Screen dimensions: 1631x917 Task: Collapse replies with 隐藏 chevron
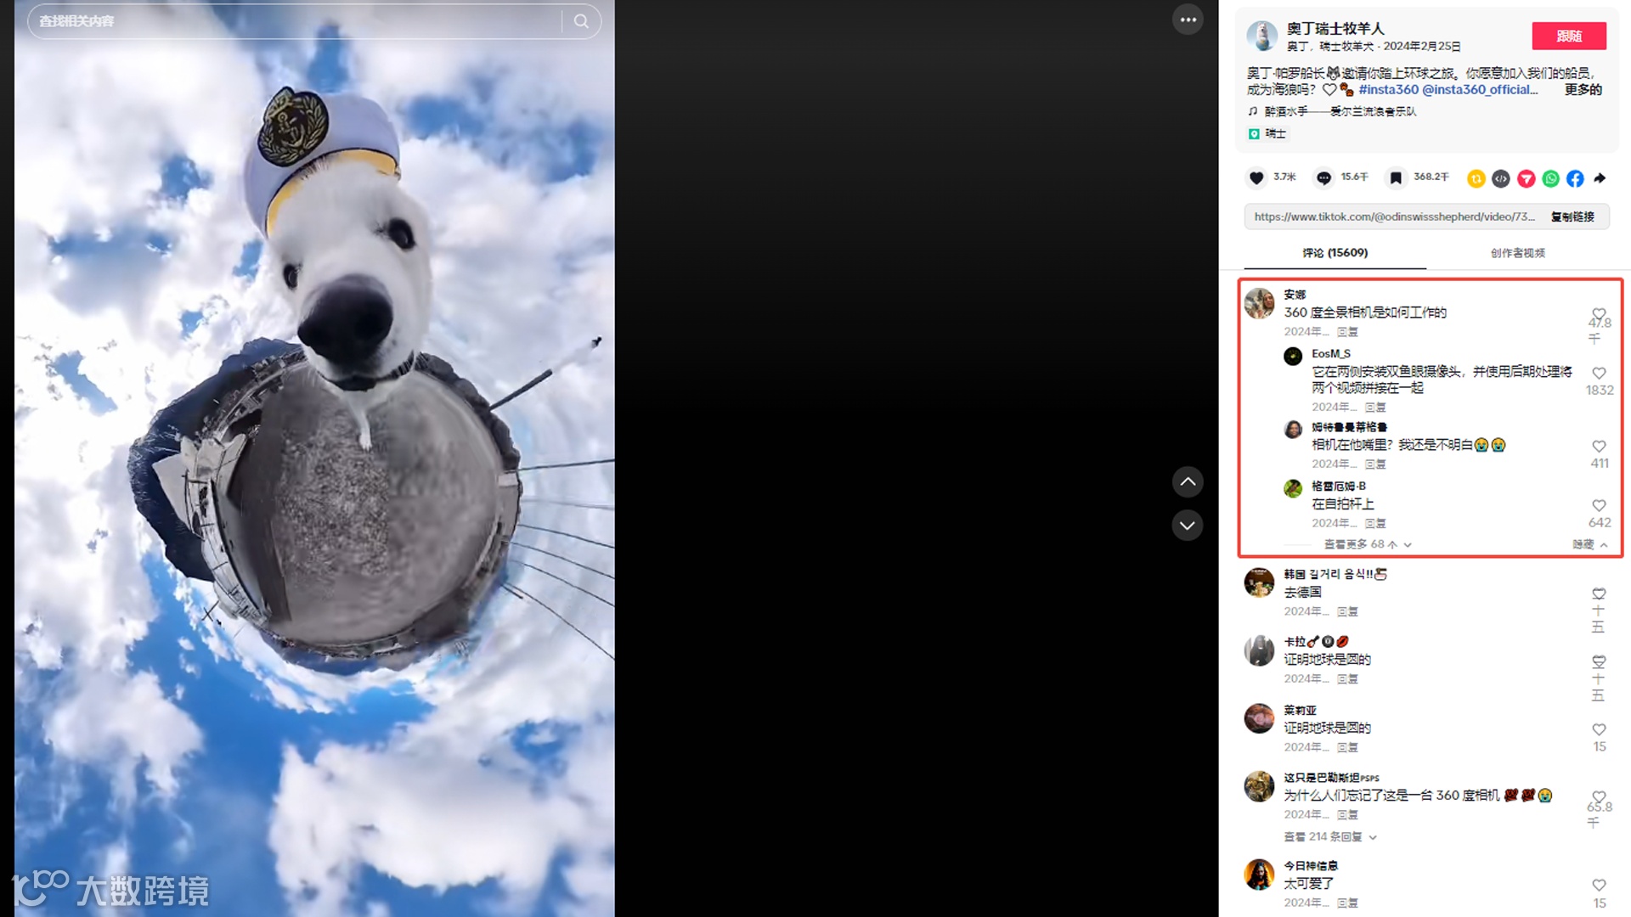coord(1589,544)
